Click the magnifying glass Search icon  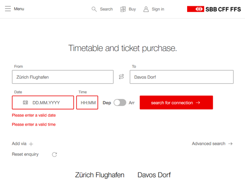click(x=94, y=9)
